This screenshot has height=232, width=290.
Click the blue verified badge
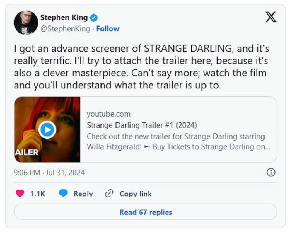pos(93,18)
